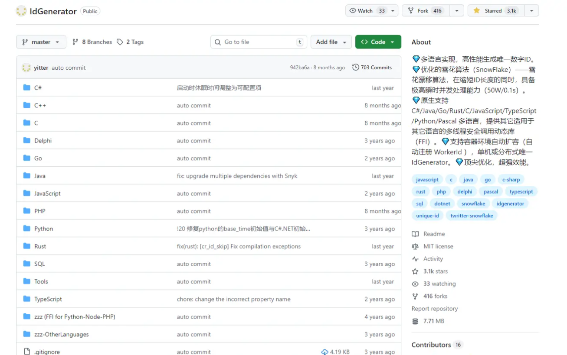Click the yitter author avatar icon

(26, 68)
